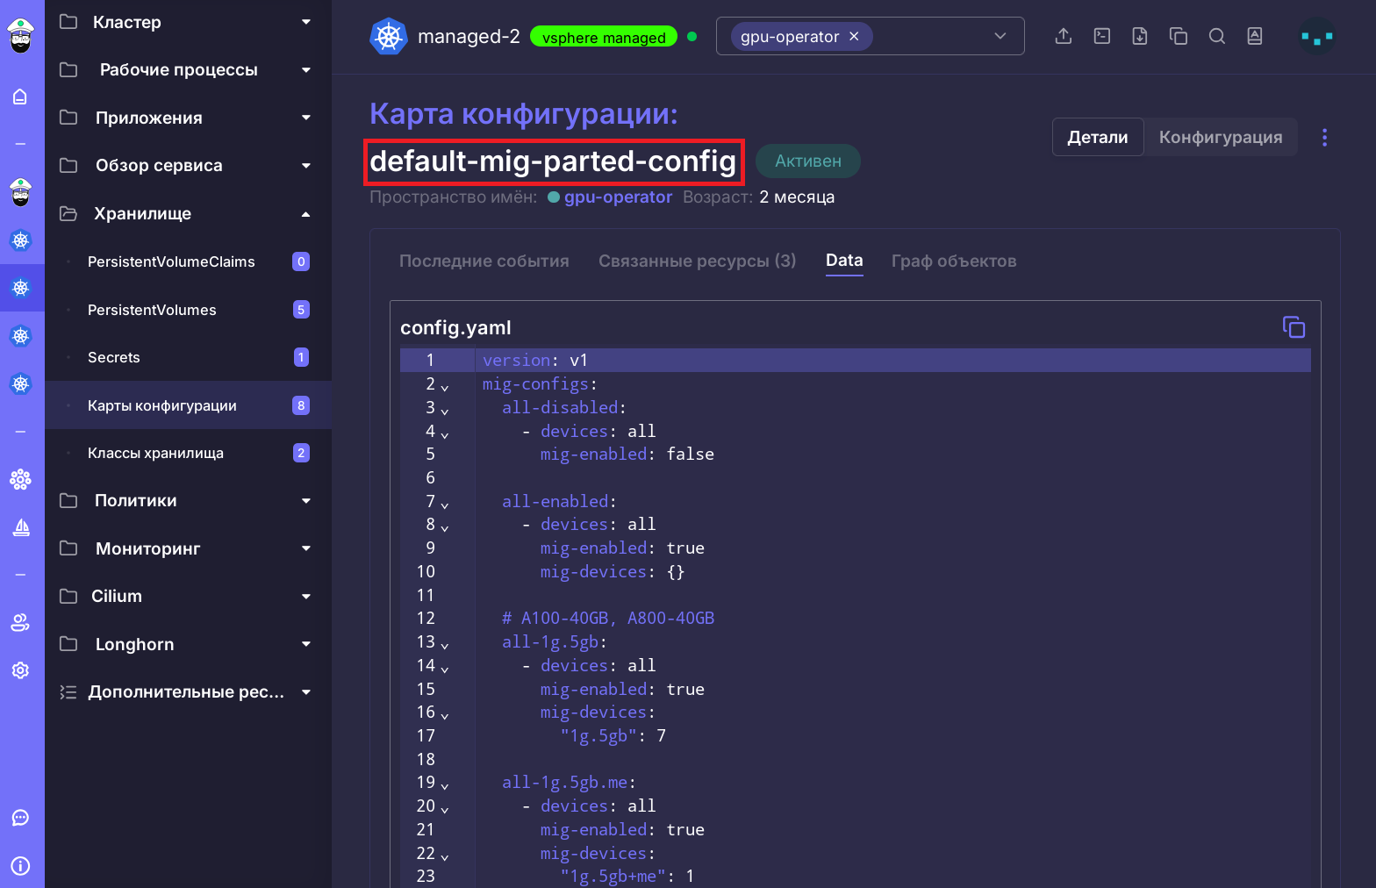The width and height of the screenshot is (1376, 888).
Task: Copy config.yaml contents using the copy icon
Action: [x=1294, y=327]
